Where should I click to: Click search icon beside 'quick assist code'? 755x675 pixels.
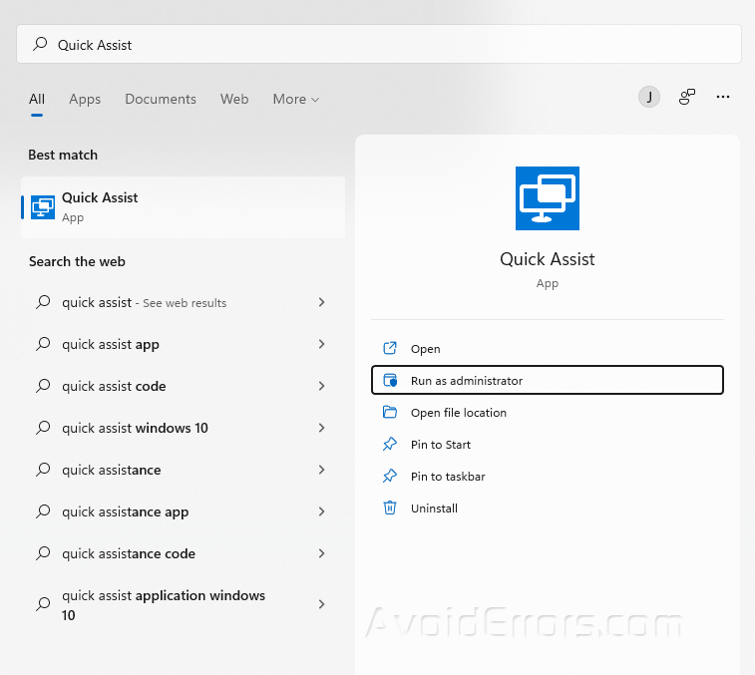coord(43,386)
